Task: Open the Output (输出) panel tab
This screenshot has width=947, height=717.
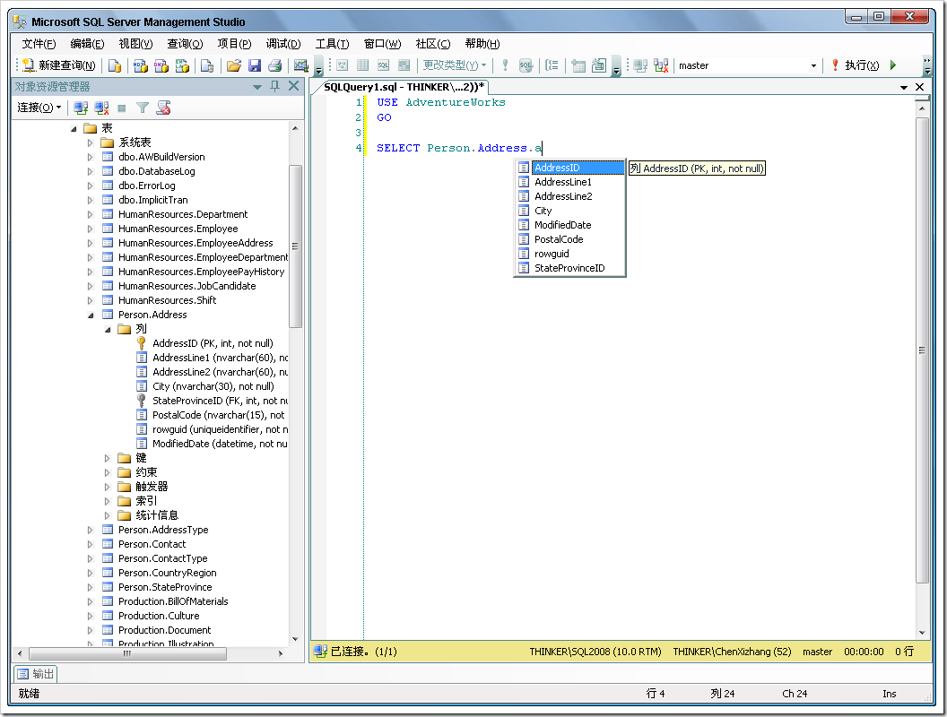Action: tap(36, 674)
